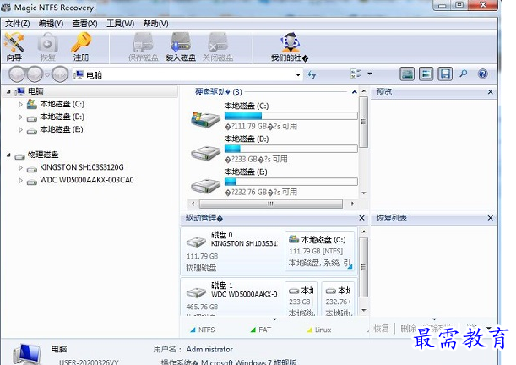516x365 pixels.
Task: Open the search magnifier tool
Action: (x=464, y=74)
